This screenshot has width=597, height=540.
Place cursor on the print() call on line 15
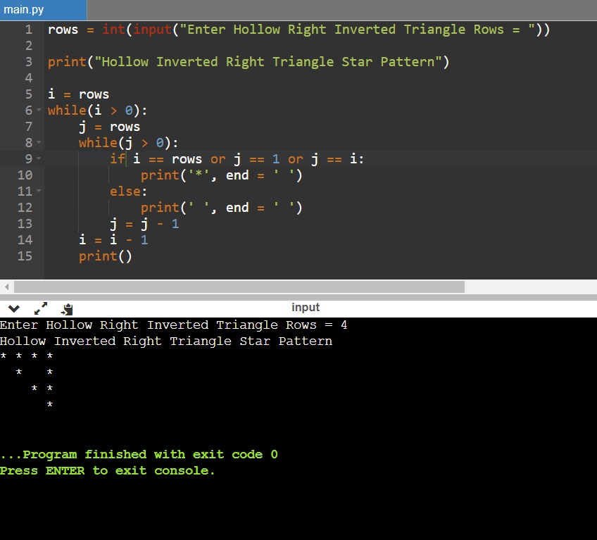[105, 256]
